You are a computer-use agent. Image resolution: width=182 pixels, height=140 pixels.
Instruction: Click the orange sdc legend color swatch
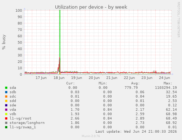pos(6,97)
